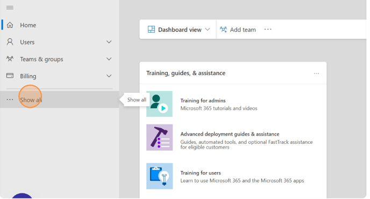Click 'Microsoft 365 tutorials and videos' text
The image size is (370, 199).
[x=219, y=108]
